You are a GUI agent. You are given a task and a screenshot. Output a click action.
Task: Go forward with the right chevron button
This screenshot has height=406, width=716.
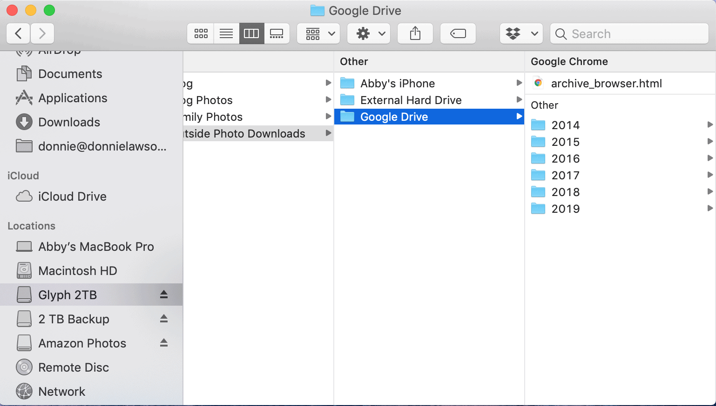42,33
